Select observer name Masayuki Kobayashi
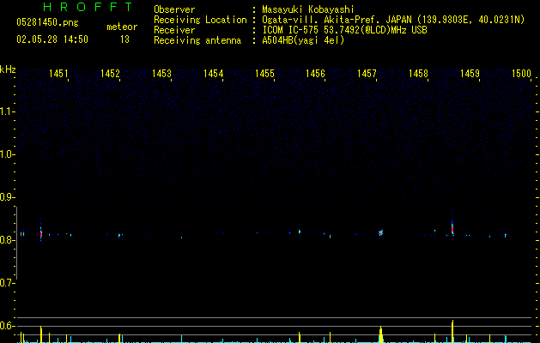 click(x=308, y=9)
